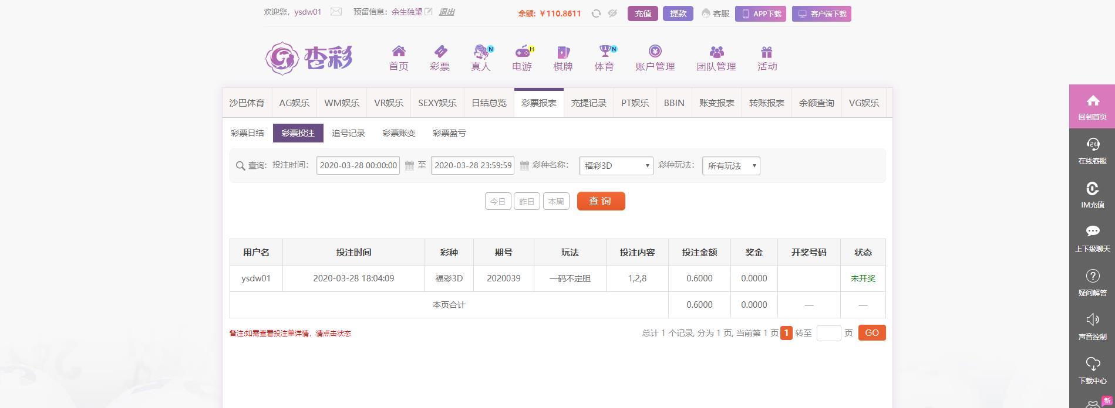Screen dimensions: 1115x408
Task: Open 真人 live casino icon
Action: 481,52
